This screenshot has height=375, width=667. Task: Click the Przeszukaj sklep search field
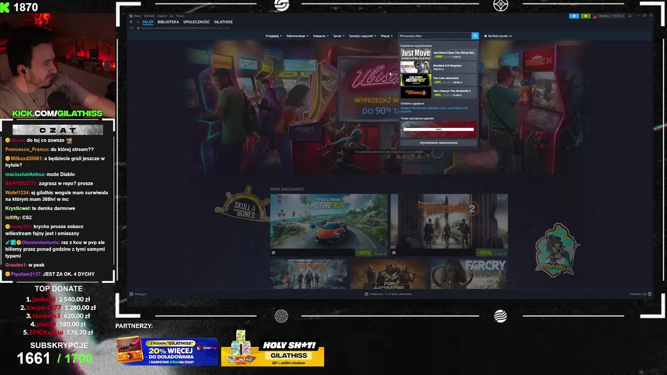point(435,36)
